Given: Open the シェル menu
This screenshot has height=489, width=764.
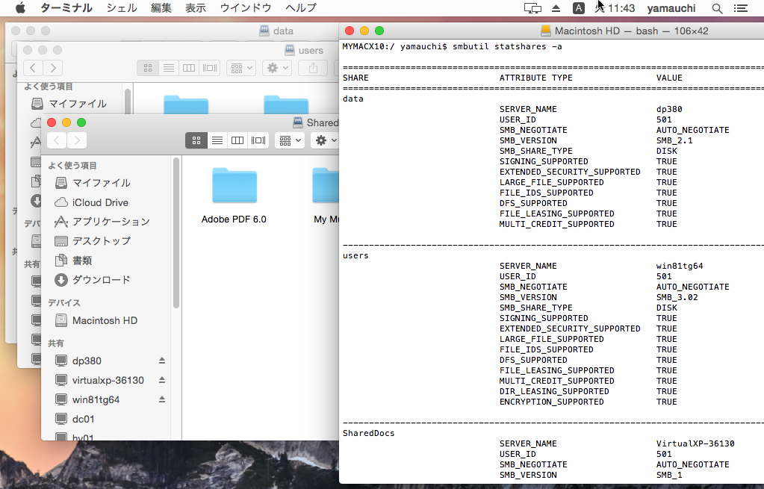Looking at the screenshot, I should (122, 8).
